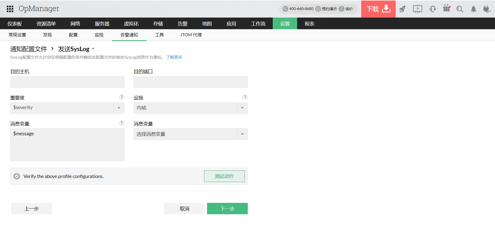Open the apps grid icon beside OpManager
Image resolution: width=495 pixels, height=231 pixels.
10,9
